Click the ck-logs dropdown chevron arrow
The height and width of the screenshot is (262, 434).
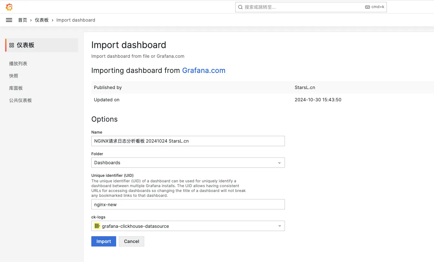[x=279, y=226]
